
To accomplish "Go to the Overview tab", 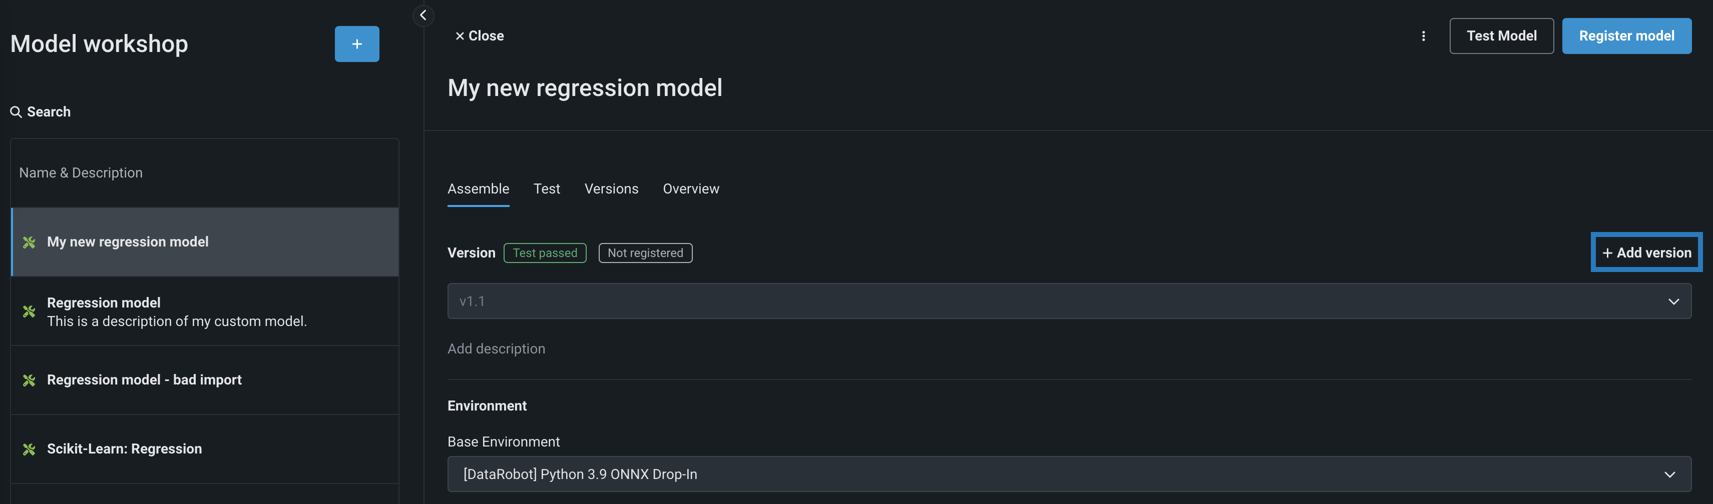I will tap(691, 189).
